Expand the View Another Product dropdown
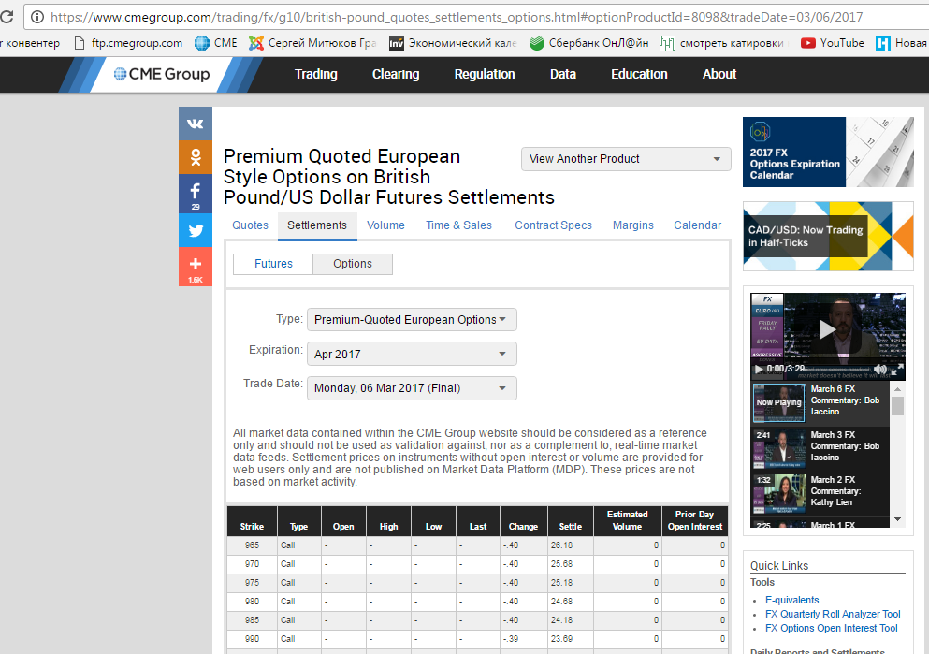Screen dimensions: 929x654 click(x=626, y=159)
